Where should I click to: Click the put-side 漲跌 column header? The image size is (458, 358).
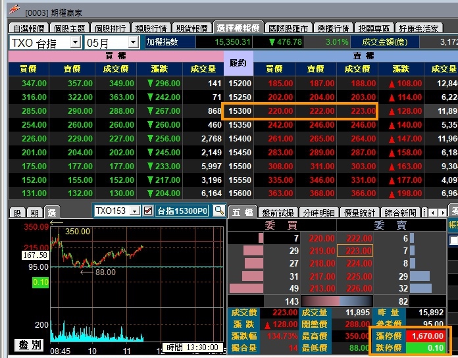click(x=401, y=69)
